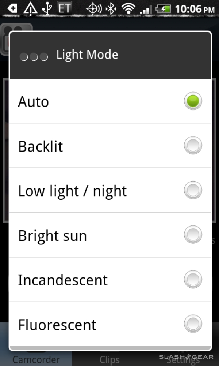Select the Bright sun radio button
The image size is (219, 366).
[193, 235]
